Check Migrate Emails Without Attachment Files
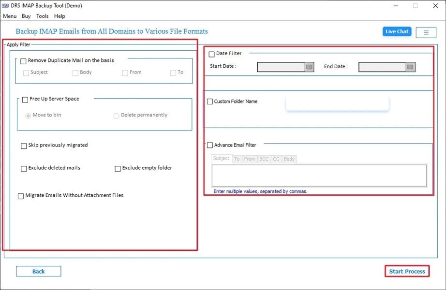Screen dimensions: 446x290 coord(21,195)
